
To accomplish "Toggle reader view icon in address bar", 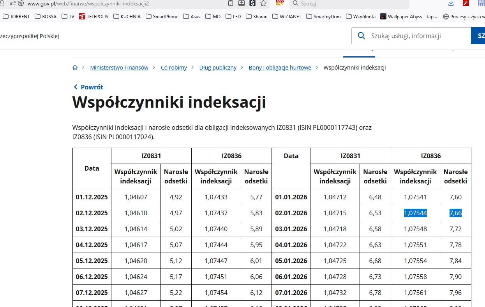I will point(231,3).
